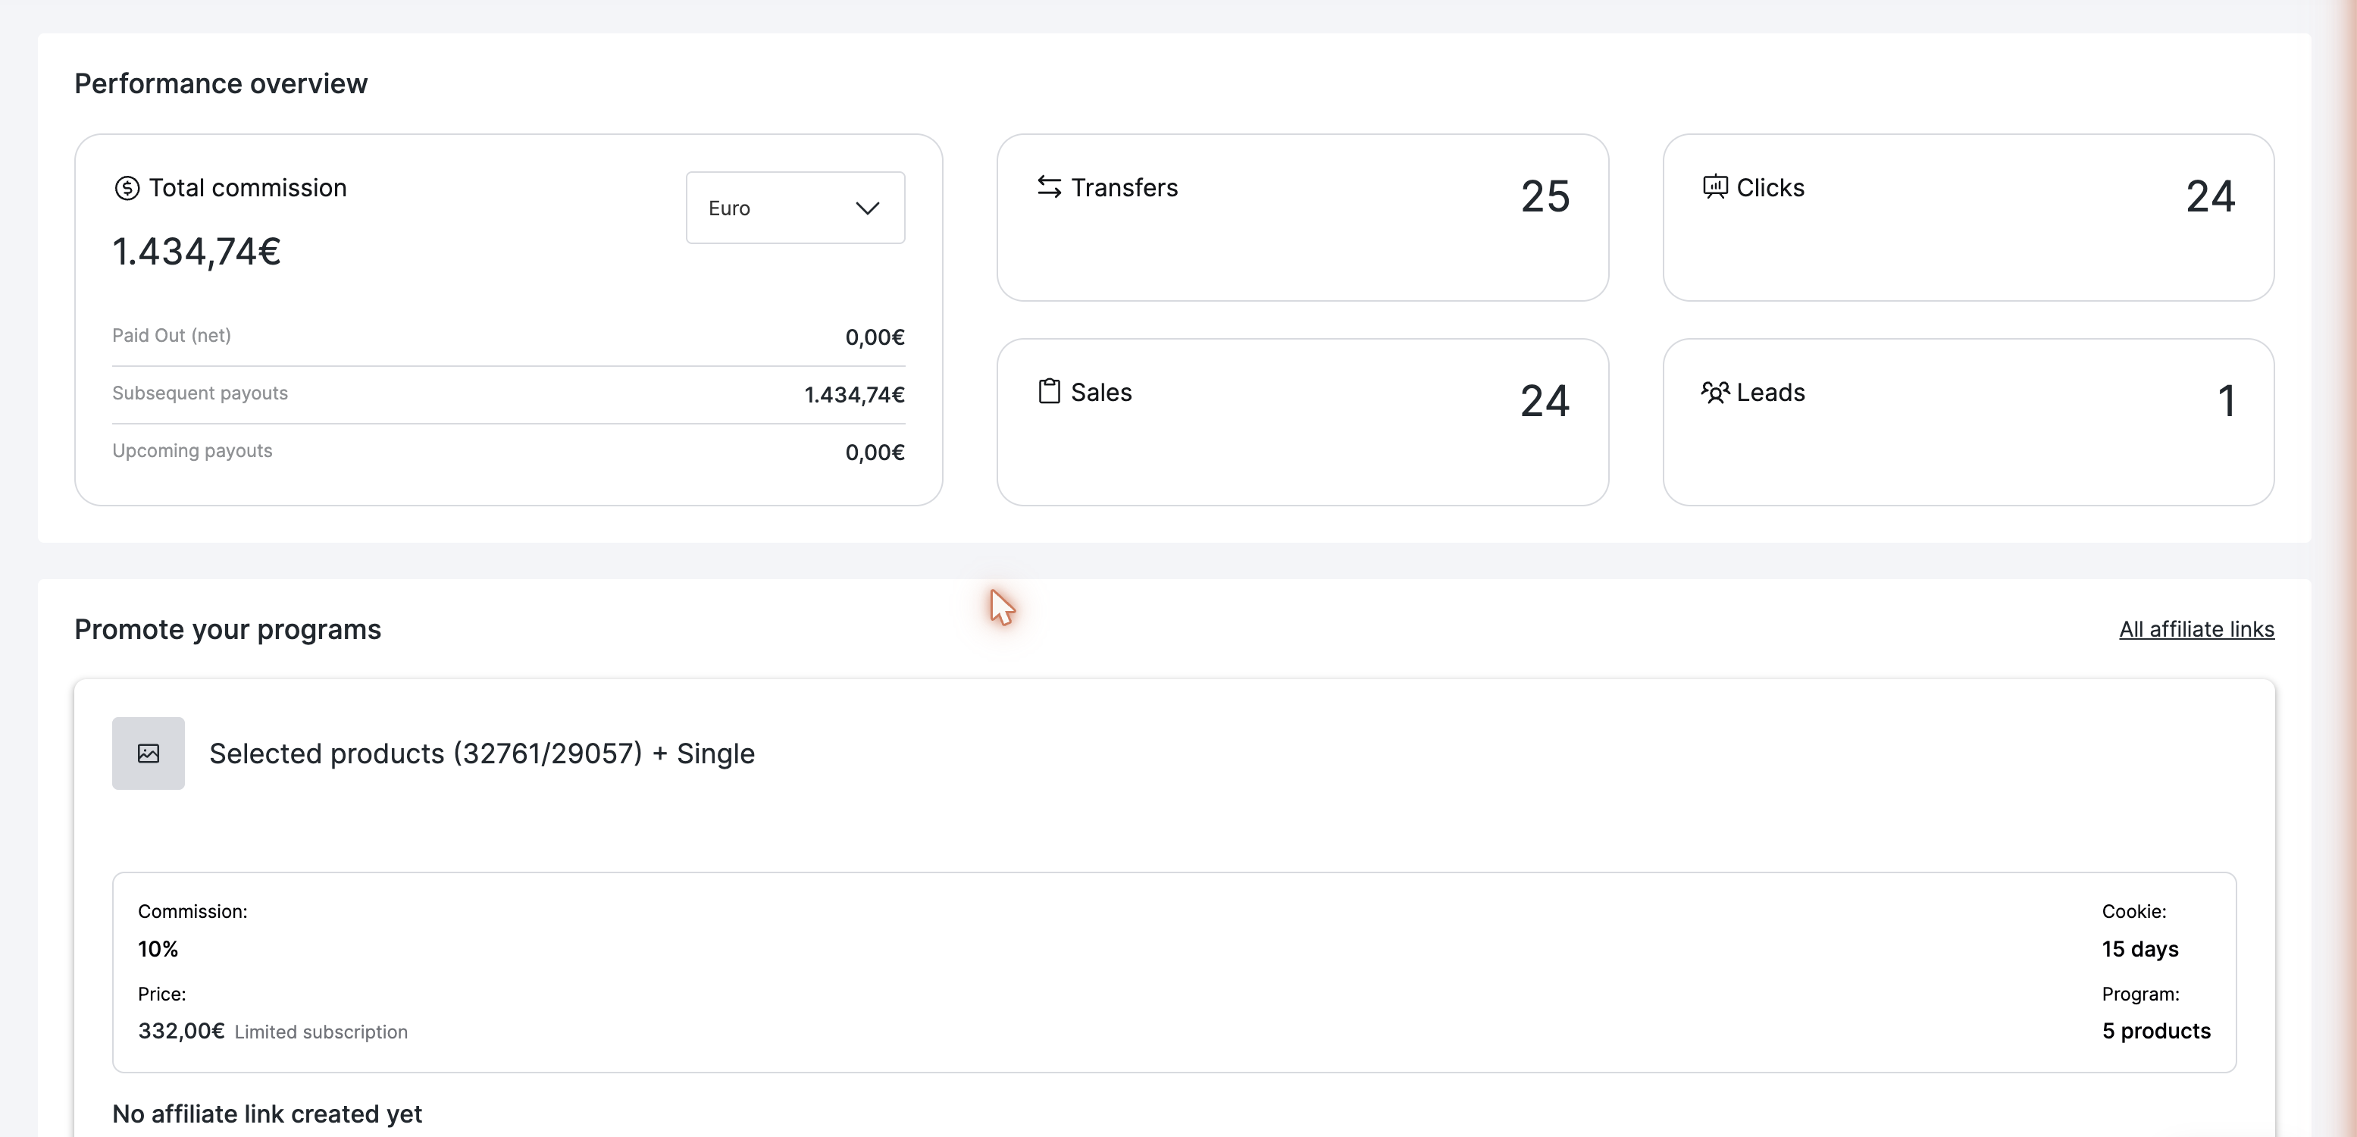Image resolution: width=2357 pixels, height=1137 pixels.
Task: Expand currency list via chevron arrow
Action: (866, 208)
